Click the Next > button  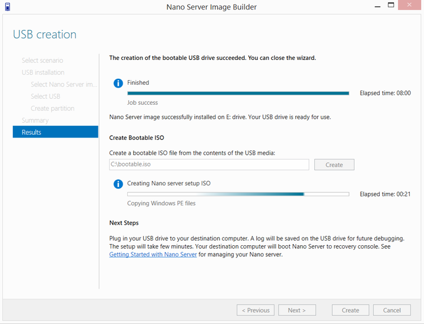click(x=297, y=310)
